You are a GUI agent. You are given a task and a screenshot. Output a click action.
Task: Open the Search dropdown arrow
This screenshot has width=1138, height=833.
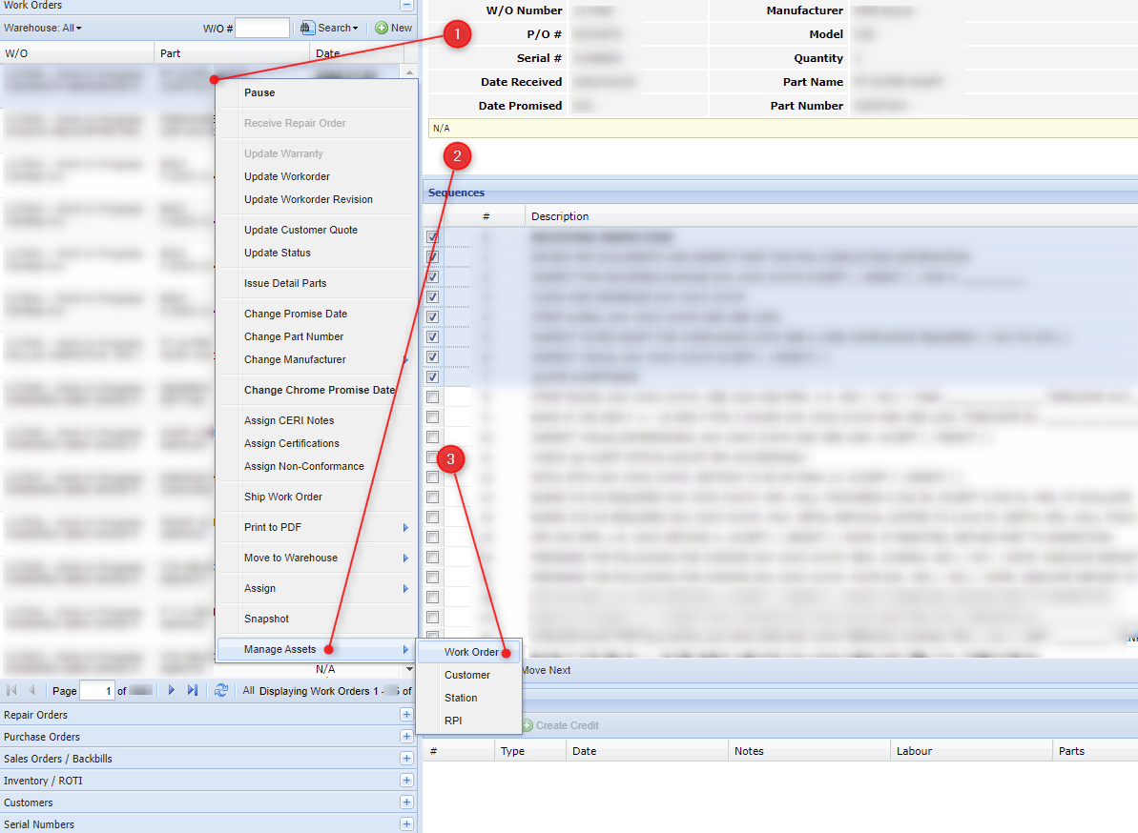coord(356,29)
